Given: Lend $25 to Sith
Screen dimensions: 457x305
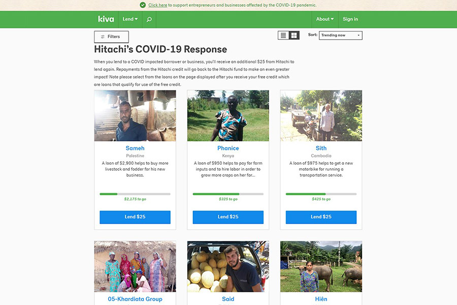Looking at the screenshot, I should coord(321,217).
